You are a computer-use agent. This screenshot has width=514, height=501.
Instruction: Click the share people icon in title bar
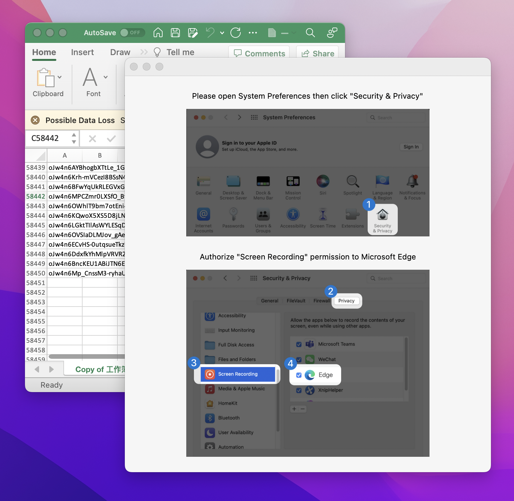click(x=332, y=33)
